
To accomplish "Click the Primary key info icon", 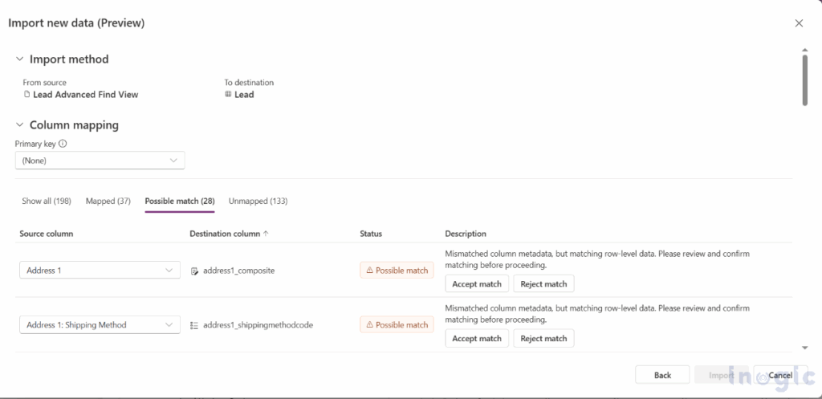I will pyautogui.click(x=63, y=145).
